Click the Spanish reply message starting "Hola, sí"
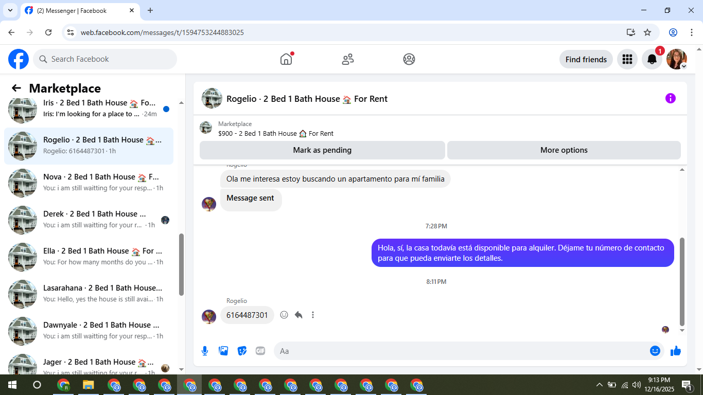703x395 pixels. tap(523, 253)
